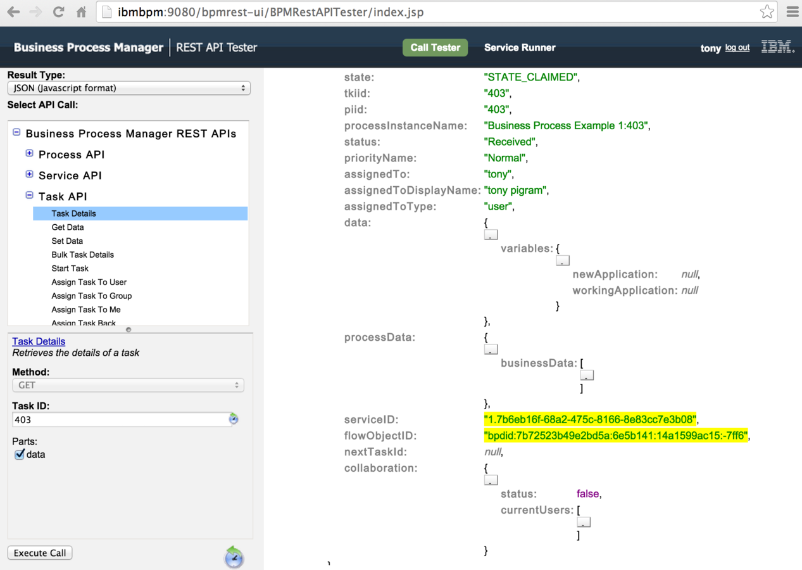The width and height of the screenshot is (802, 570).
Task: Select Assign Task To Me call
Action: (x=86, y=310)
